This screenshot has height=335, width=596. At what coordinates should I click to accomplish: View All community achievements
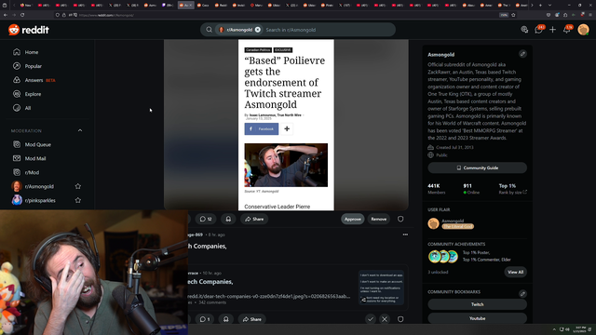[x=515, y=272]
